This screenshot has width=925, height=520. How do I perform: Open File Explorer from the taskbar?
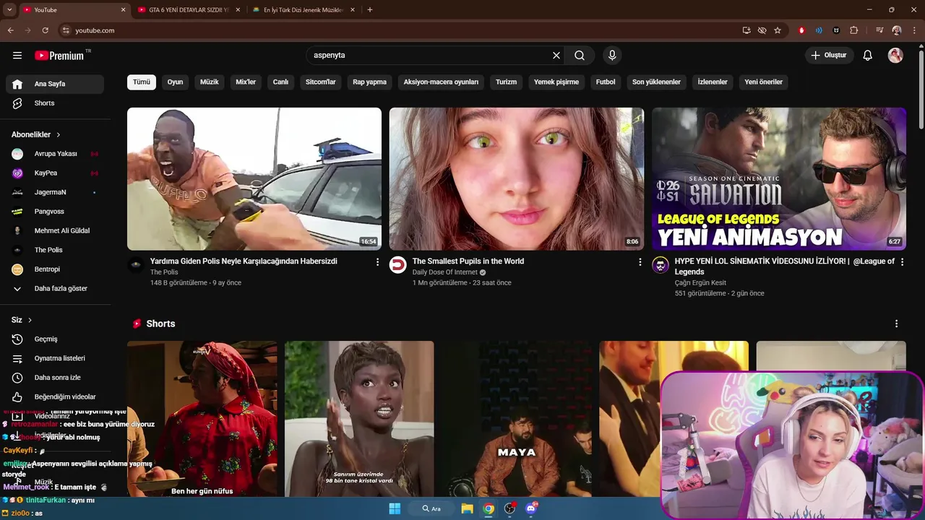coord(467,508)
